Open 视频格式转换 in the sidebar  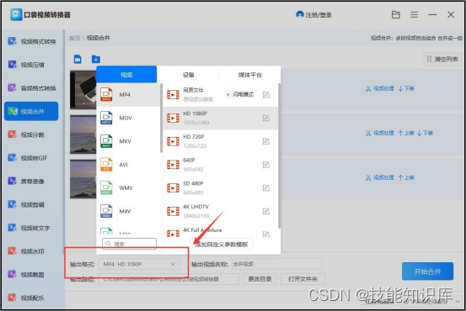click(32, 41)
